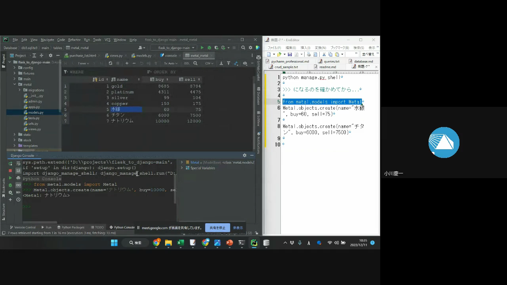This screenshot has height=285, width=507.
Task: Toggle the show variables glasses button
Action: point(18,185)
